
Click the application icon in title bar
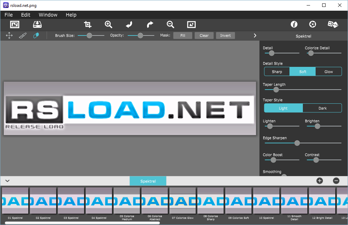click(6, 5)
